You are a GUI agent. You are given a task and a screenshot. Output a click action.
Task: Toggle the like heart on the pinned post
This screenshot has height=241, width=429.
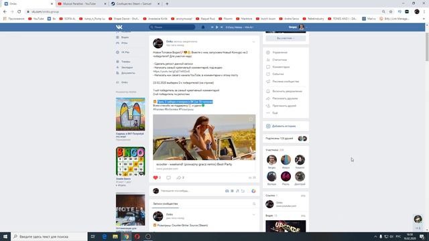point(156,177)
